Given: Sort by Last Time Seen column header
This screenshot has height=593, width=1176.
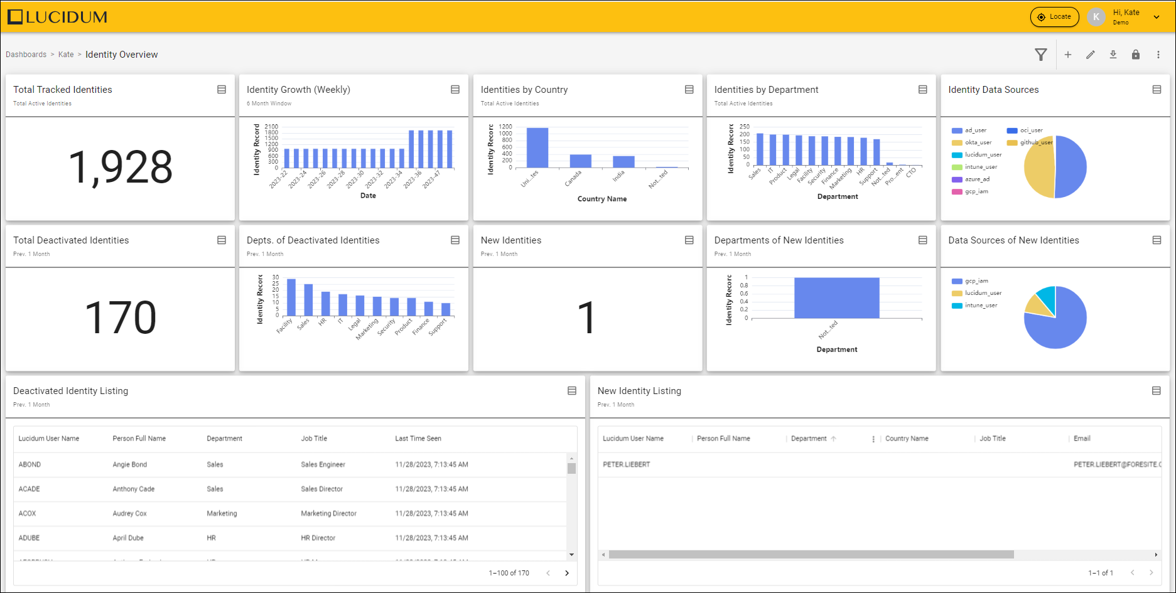Looking at the screenshot, I should coord(418,439).
